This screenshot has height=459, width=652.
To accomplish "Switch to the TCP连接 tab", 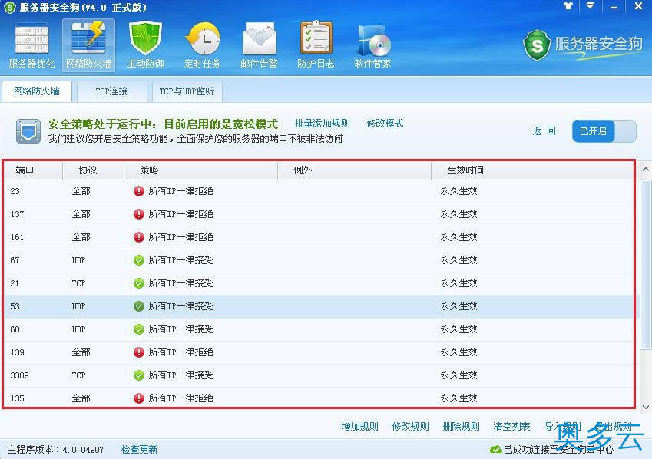I will coord(112,91).
